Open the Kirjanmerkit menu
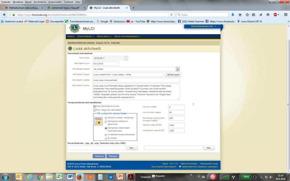 pos(55,2)
